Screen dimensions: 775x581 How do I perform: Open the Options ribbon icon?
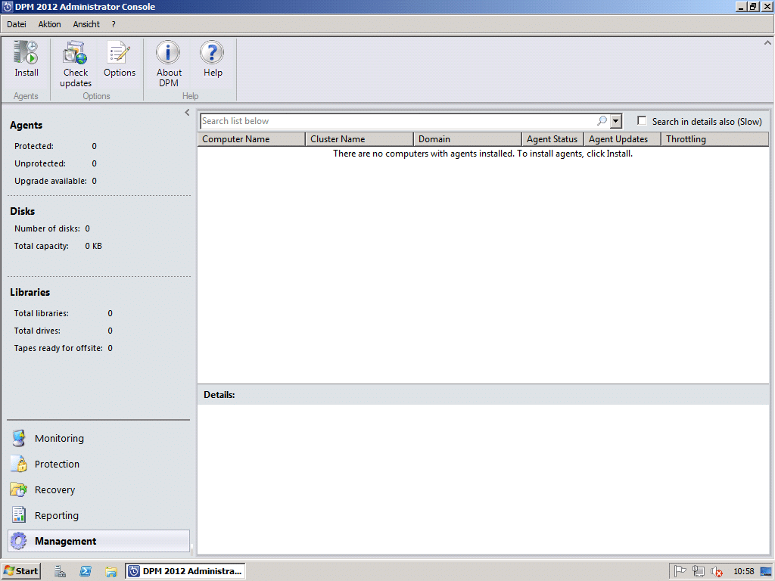[x=119, y=53]
